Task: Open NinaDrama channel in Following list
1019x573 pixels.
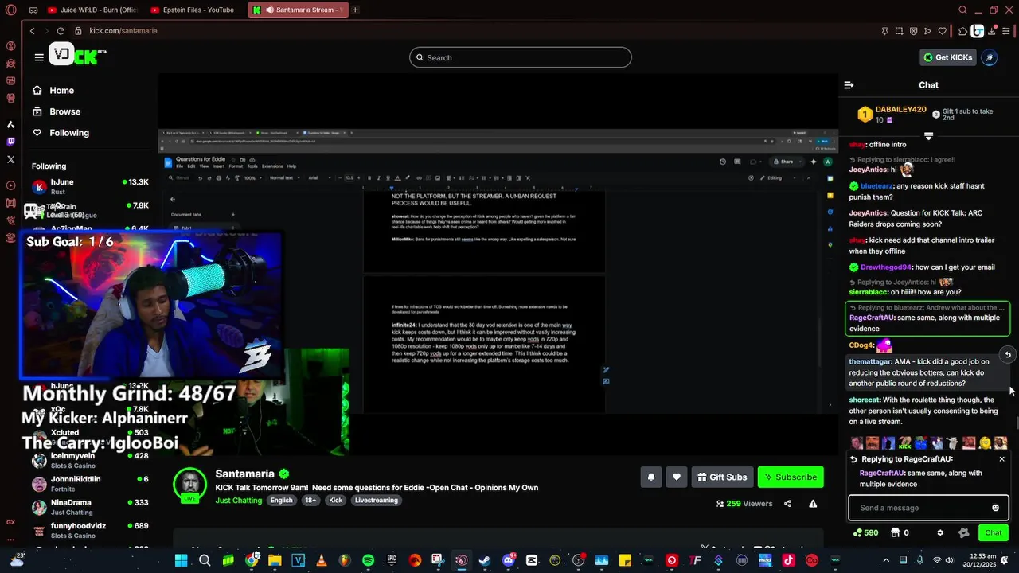Action: [90, 507]
